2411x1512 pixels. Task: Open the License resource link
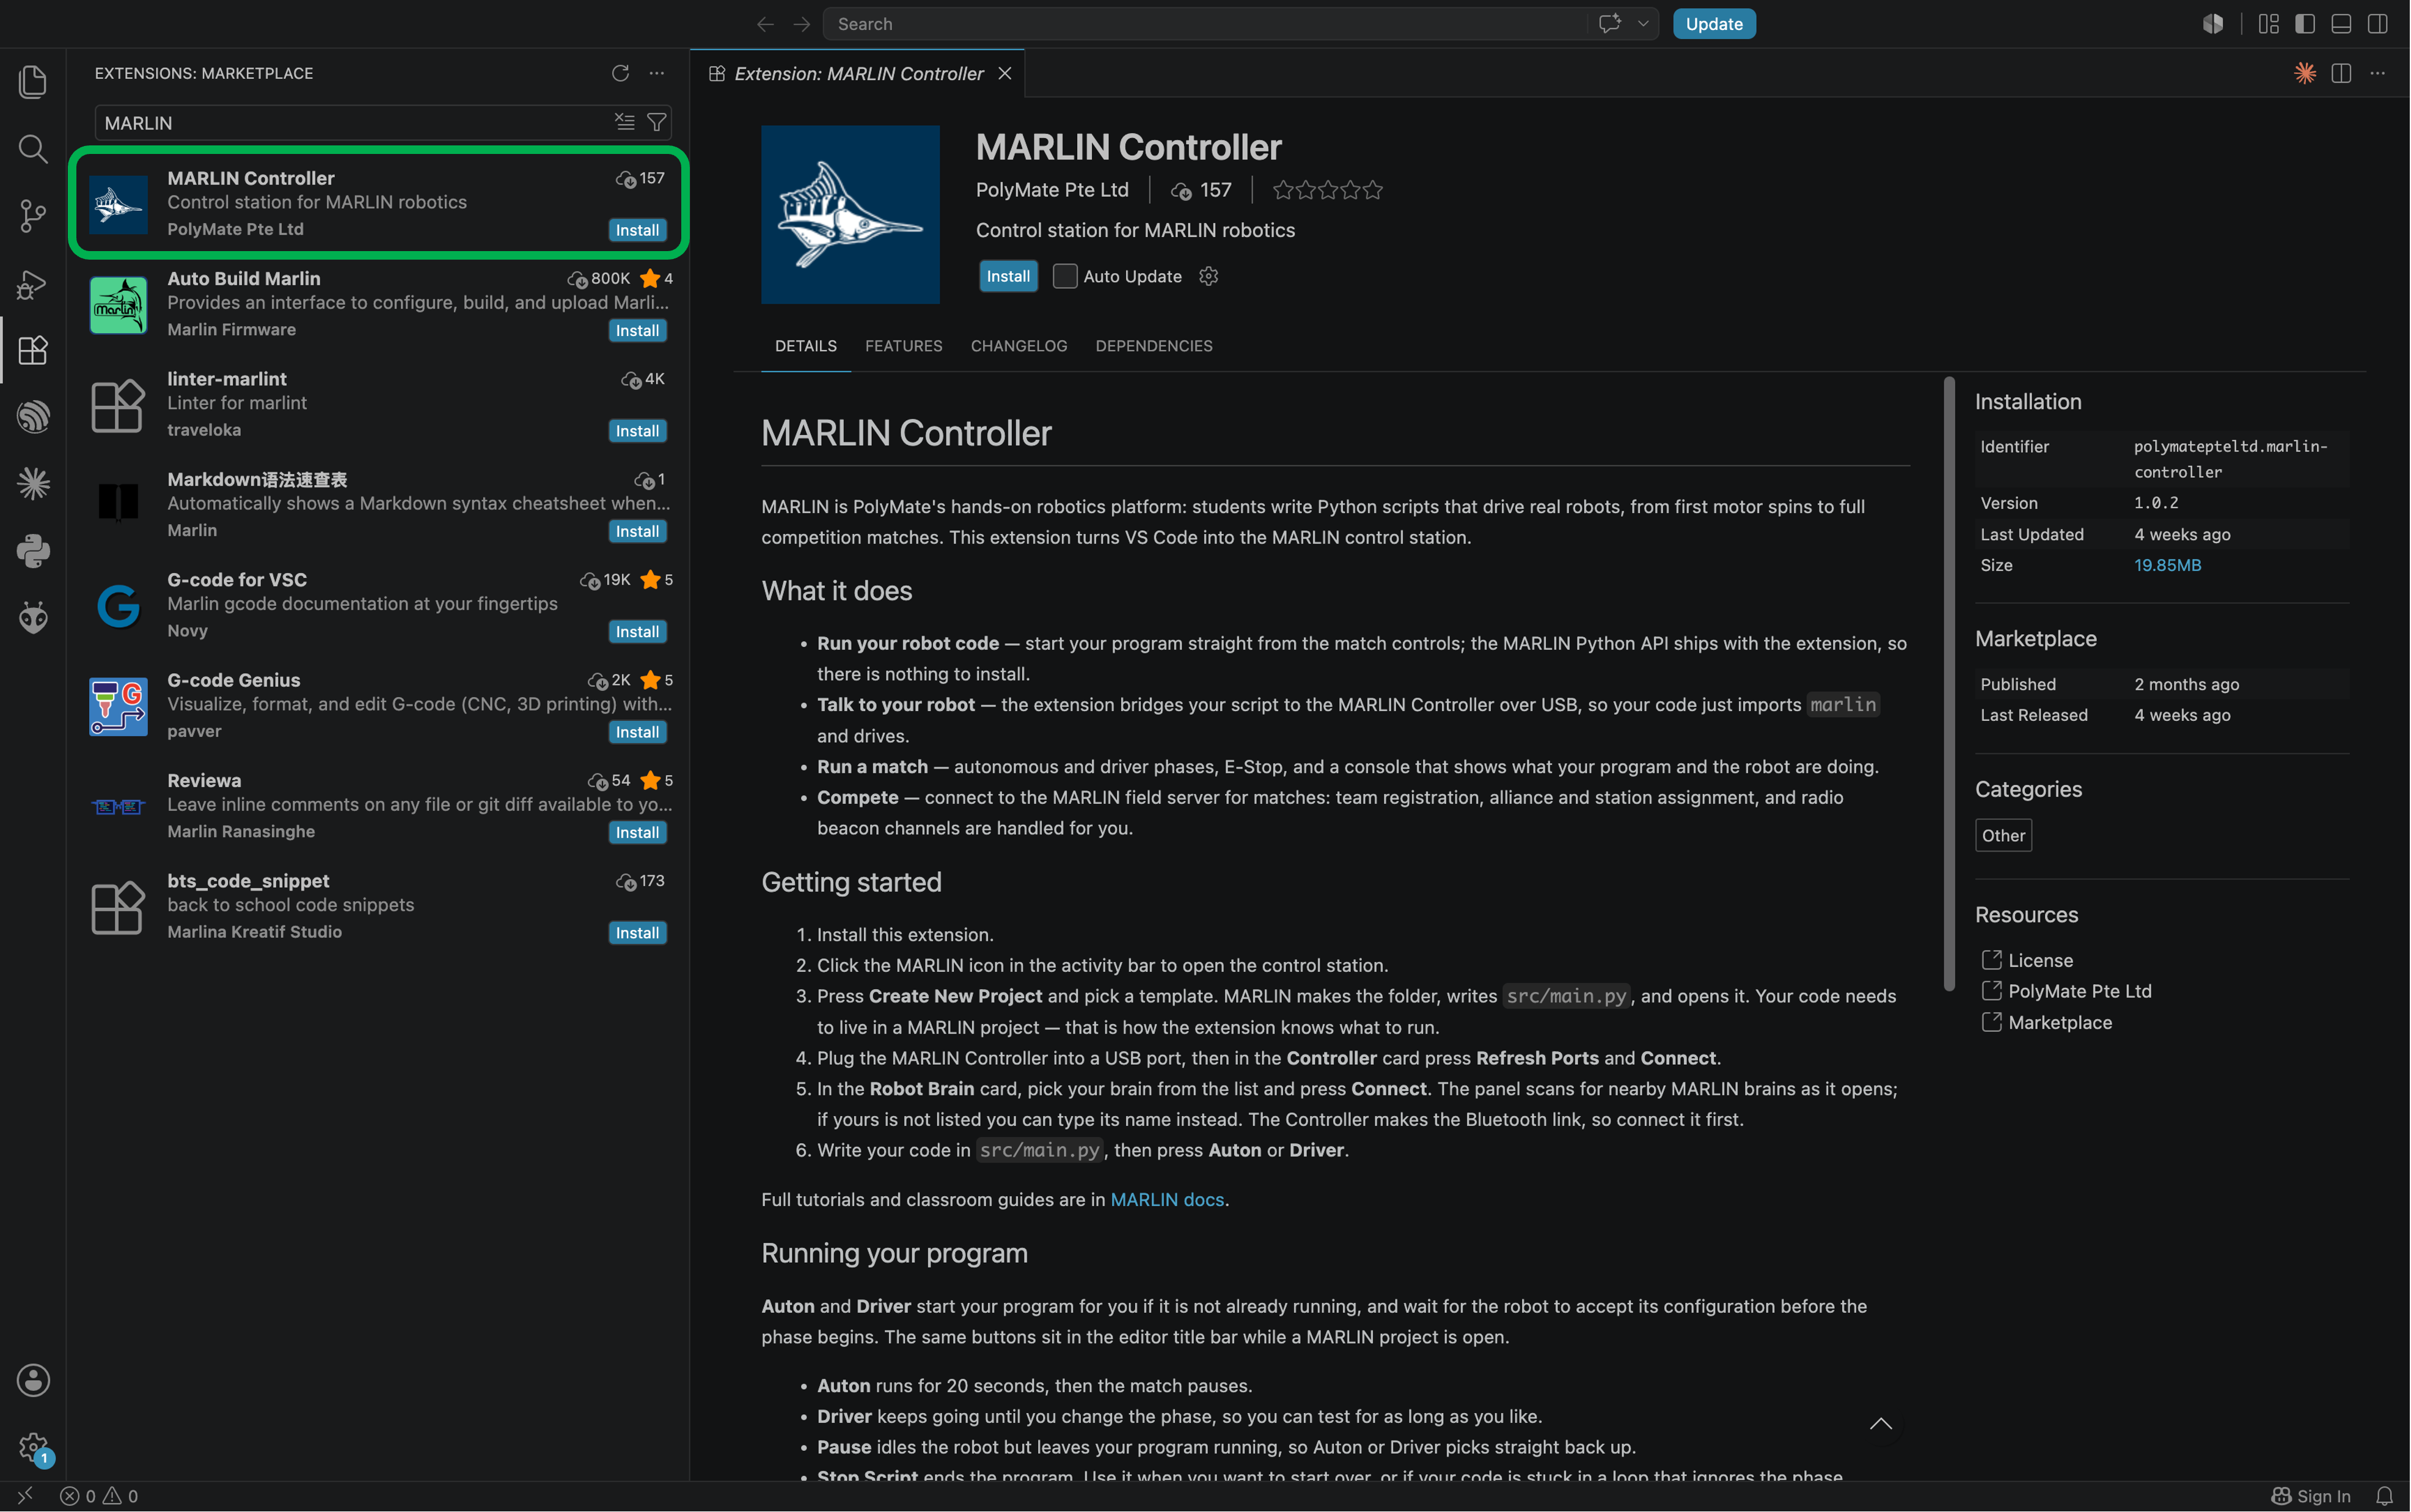pos(2040,960)
